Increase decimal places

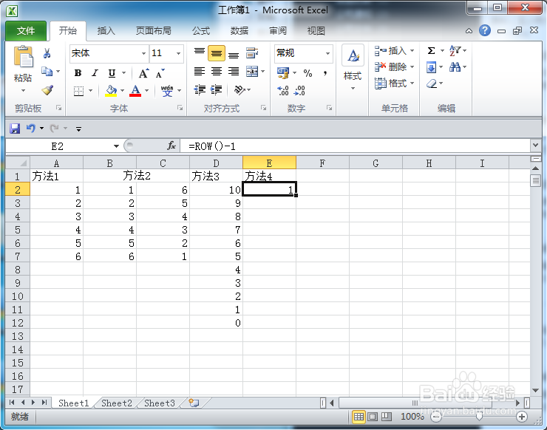tap(283, 91)
